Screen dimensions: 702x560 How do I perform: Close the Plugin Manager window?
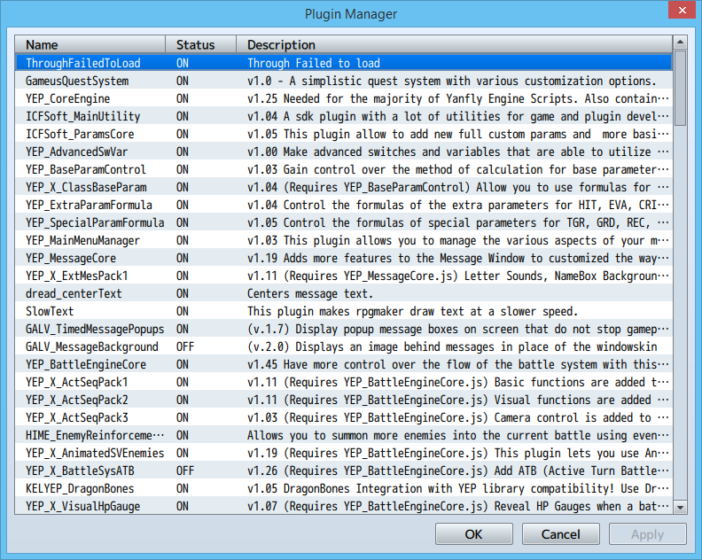(x=682, y=11)
